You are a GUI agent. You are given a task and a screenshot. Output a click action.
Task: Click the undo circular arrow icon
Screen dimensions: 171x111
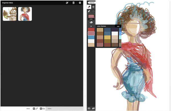tap(93, 11)
